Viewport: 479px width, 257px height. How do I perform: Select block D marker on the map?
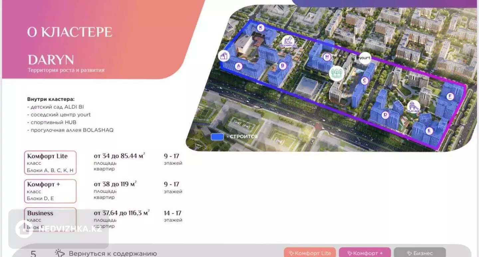click(385, 115)
